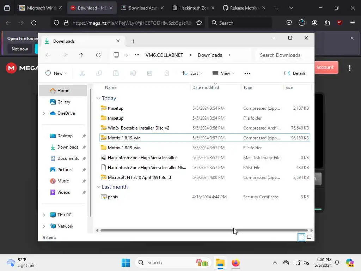This screenshot has width=361, height=271.
Task: Open Firefox extensions puzzle icon
Action: pyautogui.click(x=327, y=23)
